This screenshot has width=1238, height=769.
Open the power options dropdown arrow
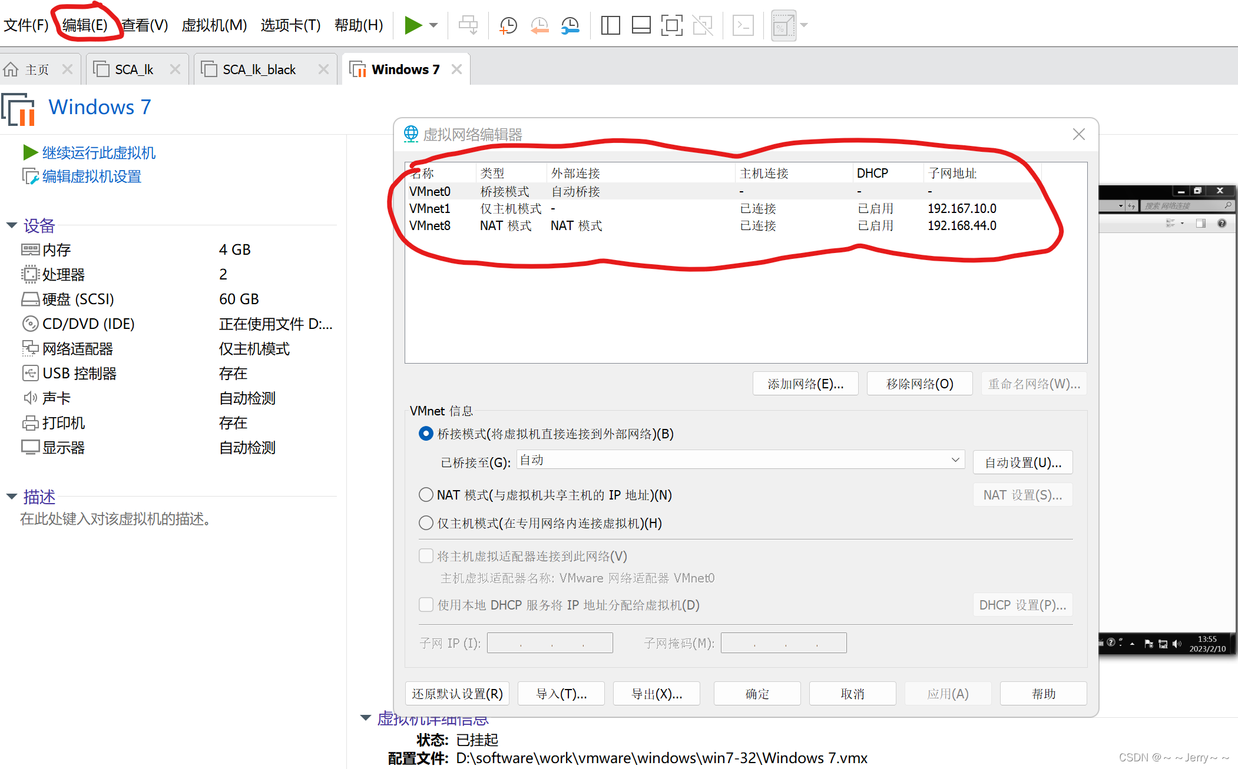coord(434,25)
